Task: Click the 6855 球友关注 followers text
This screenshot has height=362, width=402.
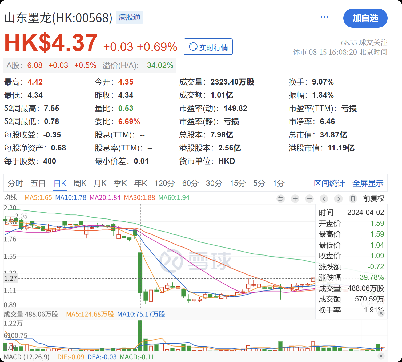Action: coord(364,42)
